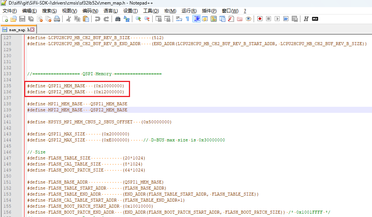Open the 视图(V) menu
Image resolution: width=372 pixels, height=217 pixels.
[x=69, y=11]
